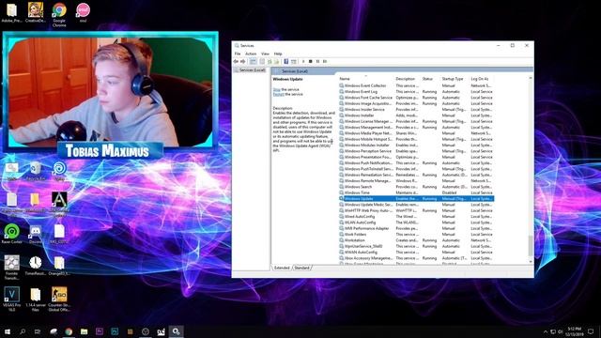Select the highlighted Windows Update service
This screenshot has width=601, height=338.
point(416,198)
